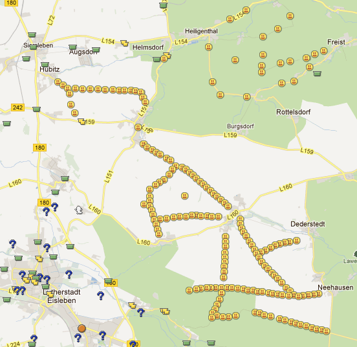Click the Burgsdorf place name
Screen dimensions: 357x347
pyautogui.click(x=240, y=126)
